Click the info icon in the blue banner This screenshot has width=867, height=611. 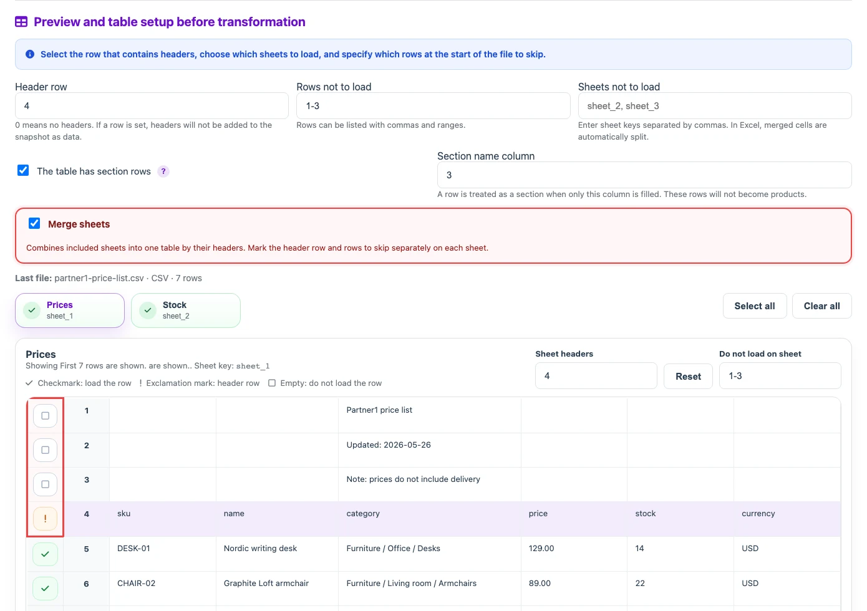pos(30,54)
